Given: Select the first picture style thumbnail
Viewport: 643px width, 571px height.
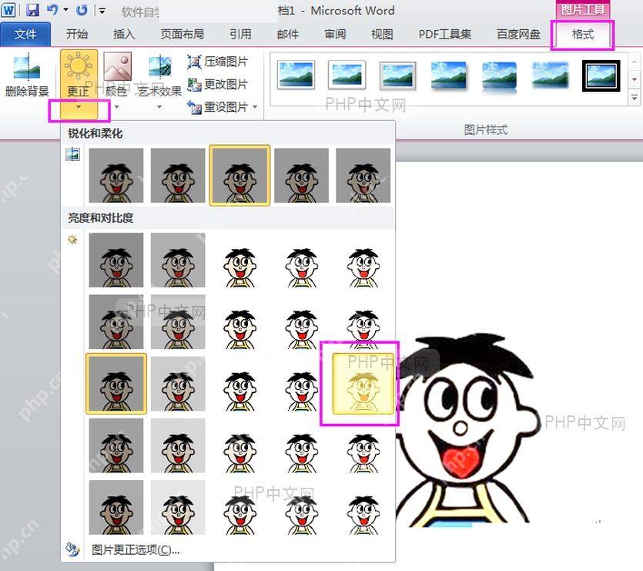Looking at the screenshot, I should click(x=296, y=75).
